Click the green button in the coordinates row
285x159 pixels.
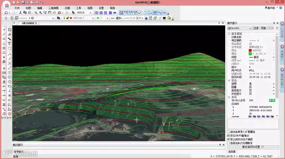coord(272,100)
